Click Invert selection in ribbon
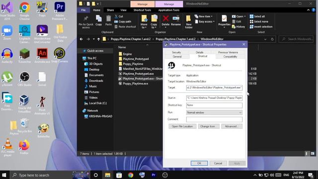 pyautogui.click(x=261, y=26)
